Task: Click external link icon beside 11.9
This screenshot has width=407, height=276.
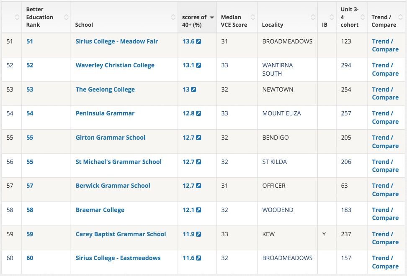Action: tap(198, 234)
